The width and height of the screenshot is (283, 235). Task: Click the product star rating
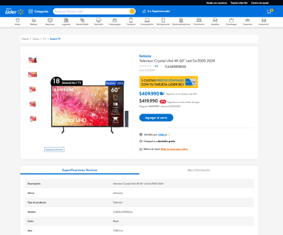pyautogui.click(x=145, y=66)
